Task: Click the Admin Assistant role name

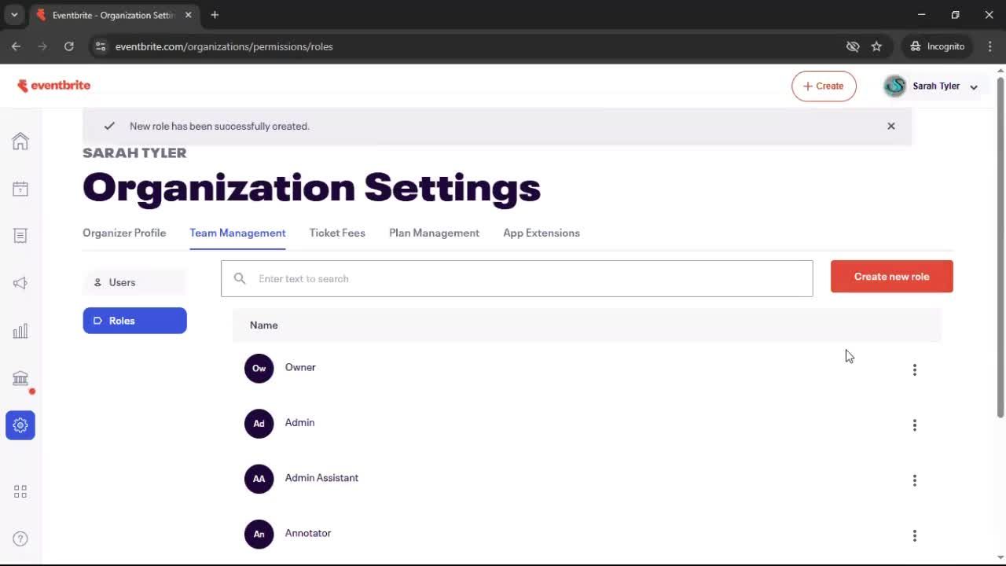Action: click(x=321, y=478)
